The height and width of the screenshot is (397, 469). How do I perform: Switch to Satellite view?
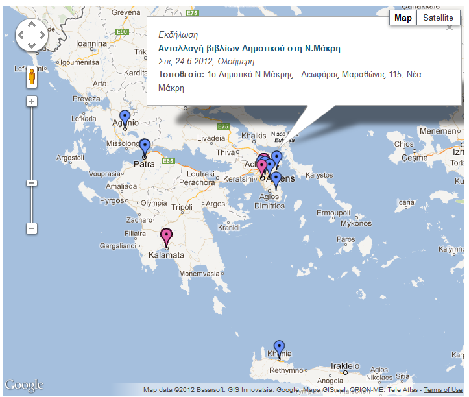pos(438,18)
